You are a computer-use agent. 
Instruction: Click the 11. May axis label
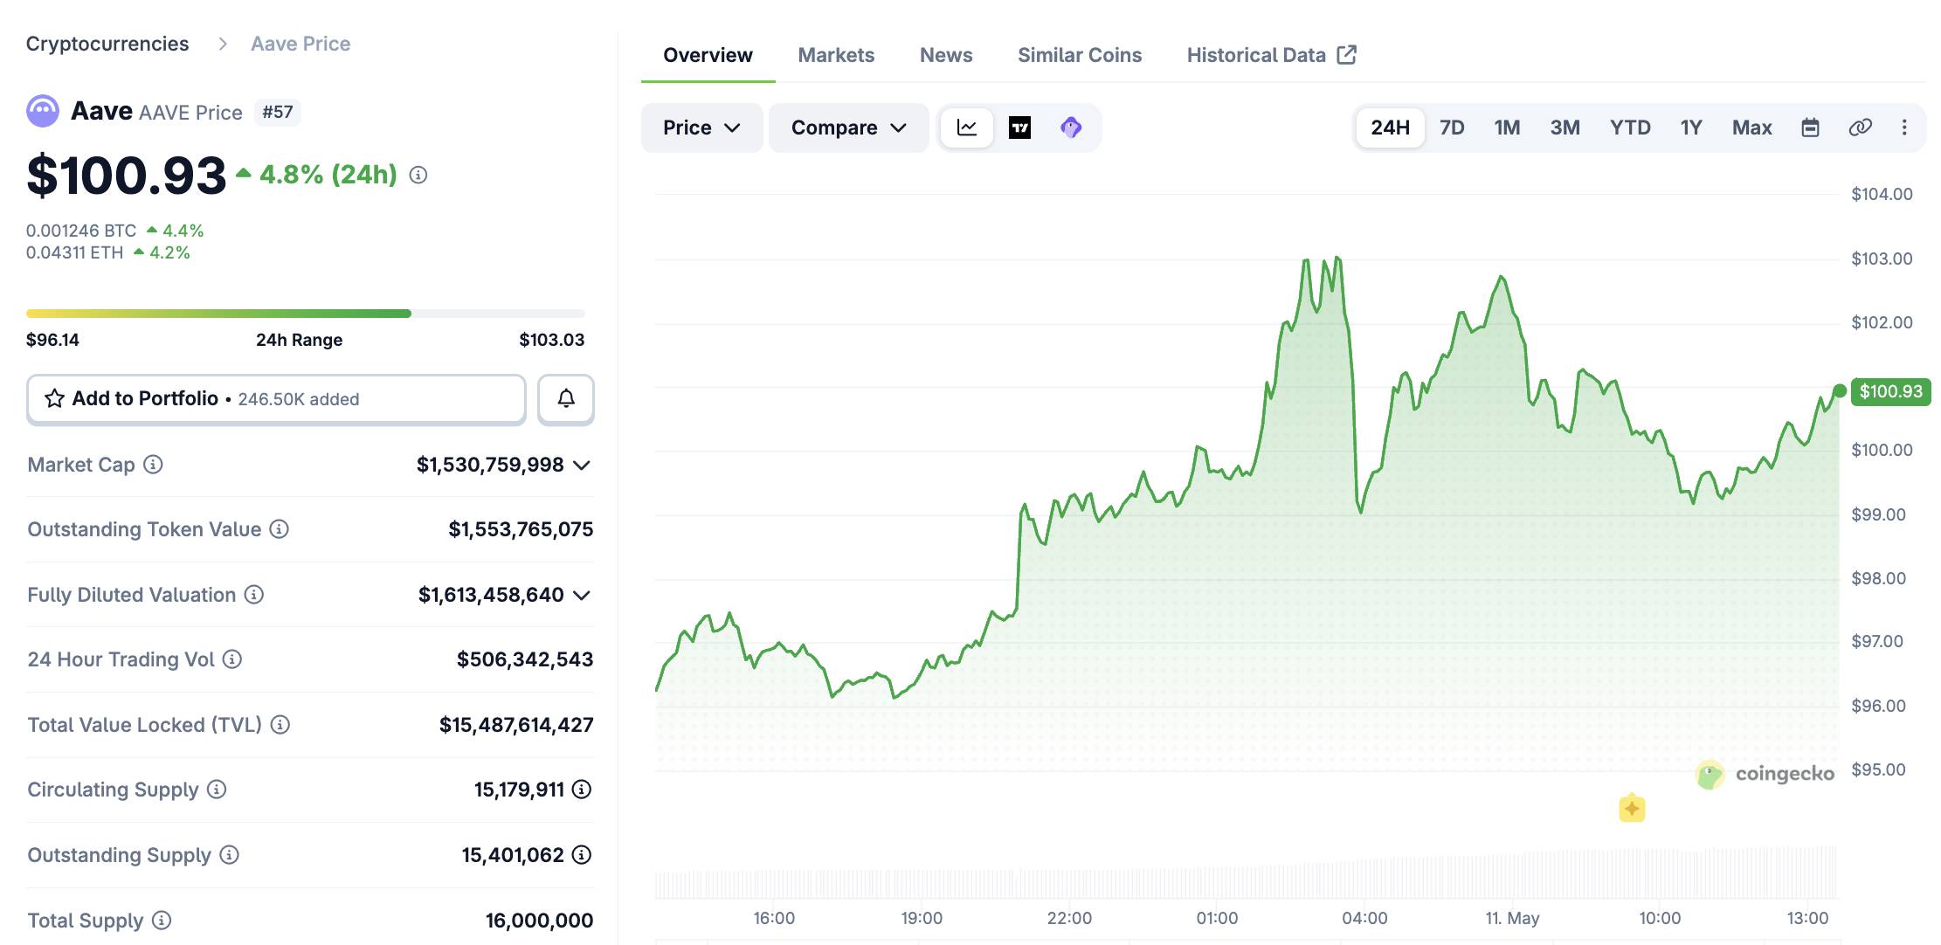coord(1512,918)
